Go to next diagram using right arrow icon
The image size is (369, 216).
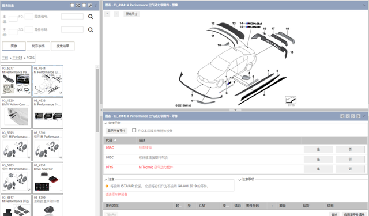point(353,116)
